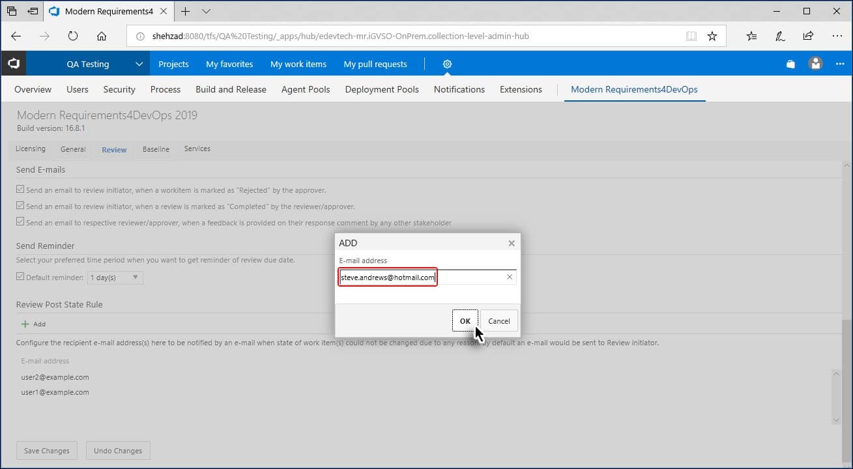Toggle the Rejected by approver email checkbox
The image size is (853, 469).
pos(21,190)
